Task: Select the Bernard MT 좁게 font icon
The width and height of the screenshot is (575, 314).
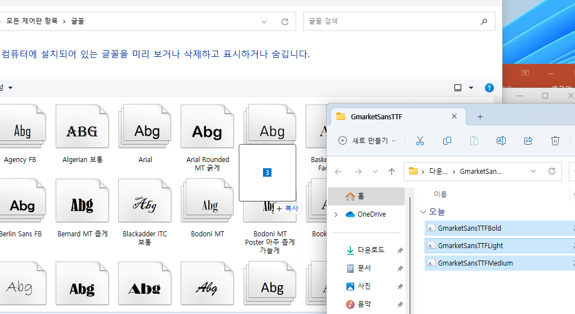Action: click(x=82, y=200)
